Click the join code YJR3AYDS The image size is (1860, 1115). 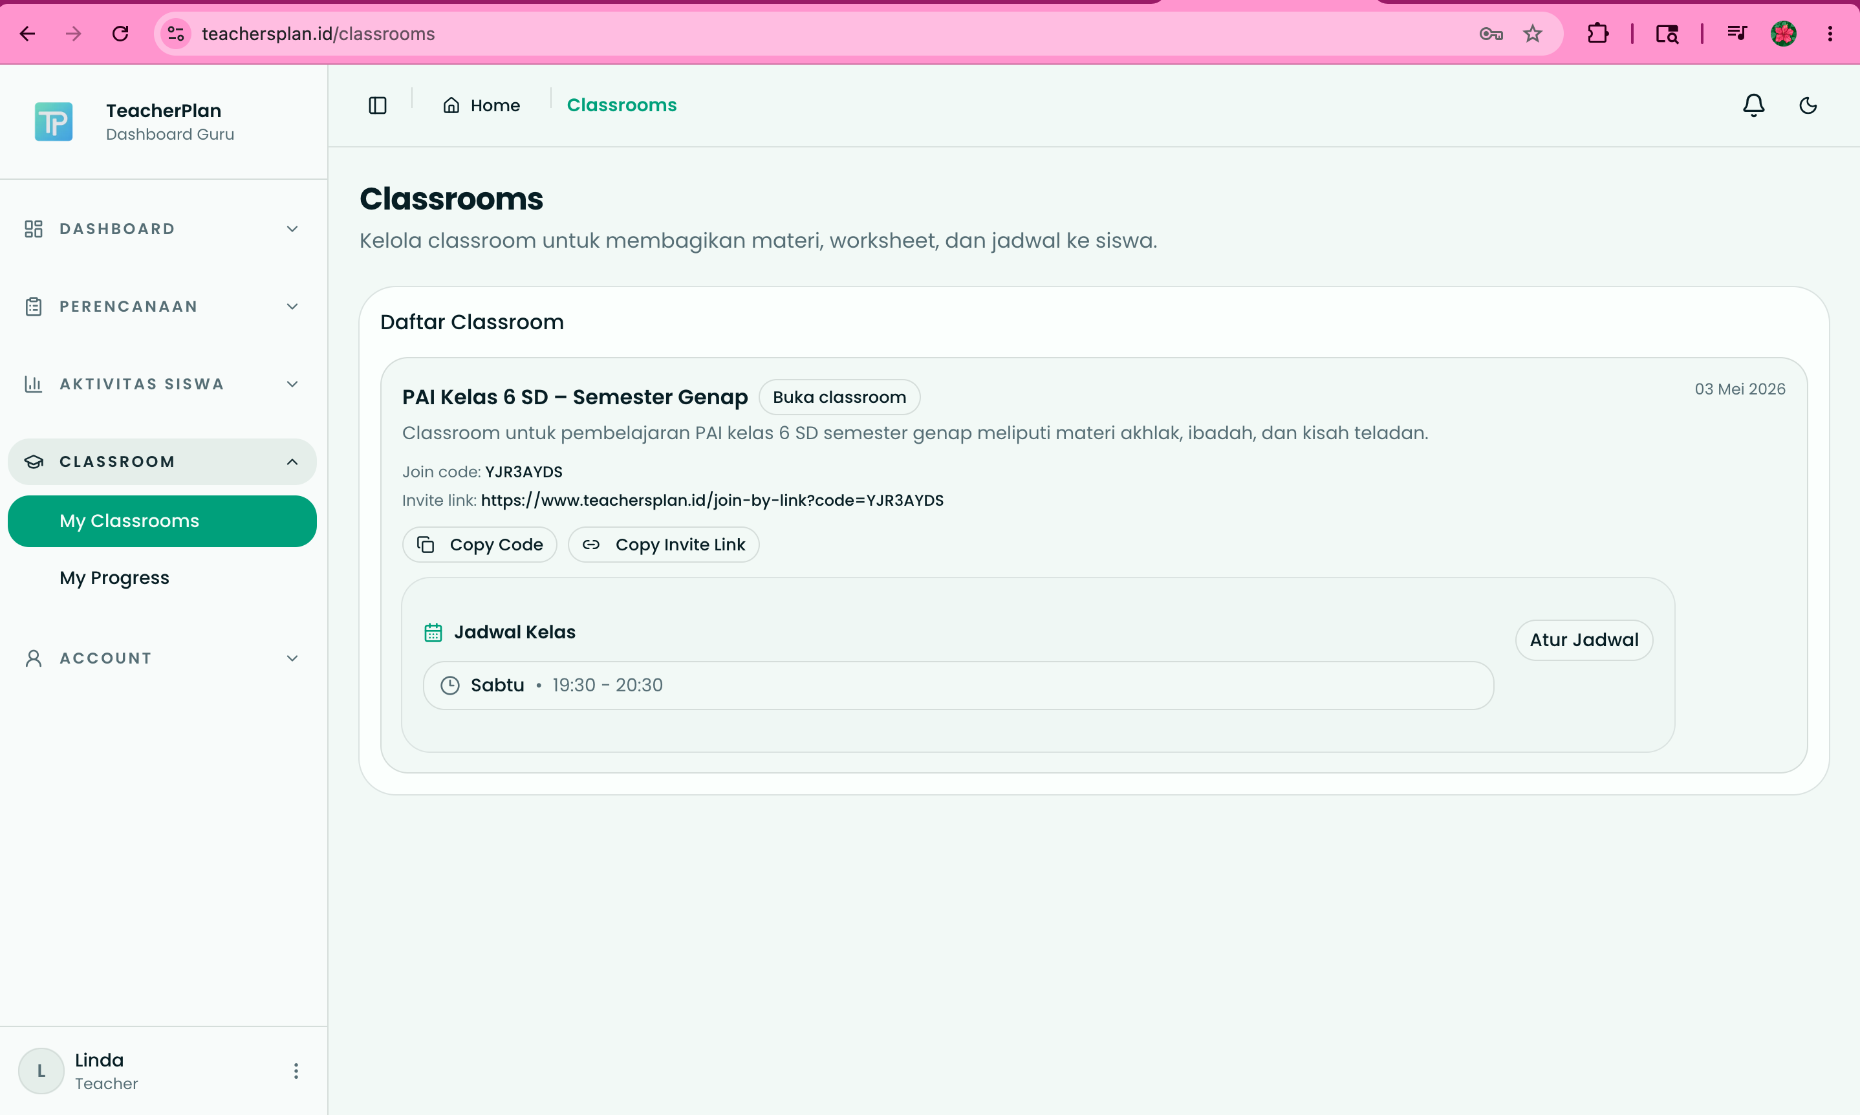point(524,472)
